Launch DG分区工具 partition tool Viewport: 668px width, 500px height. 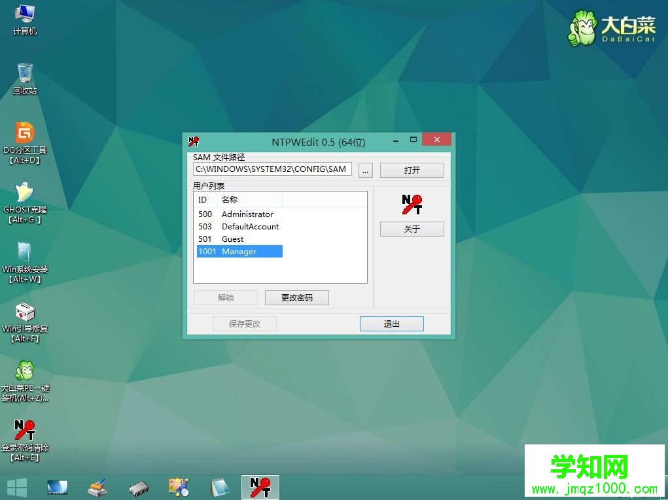(x=25, y=135)
